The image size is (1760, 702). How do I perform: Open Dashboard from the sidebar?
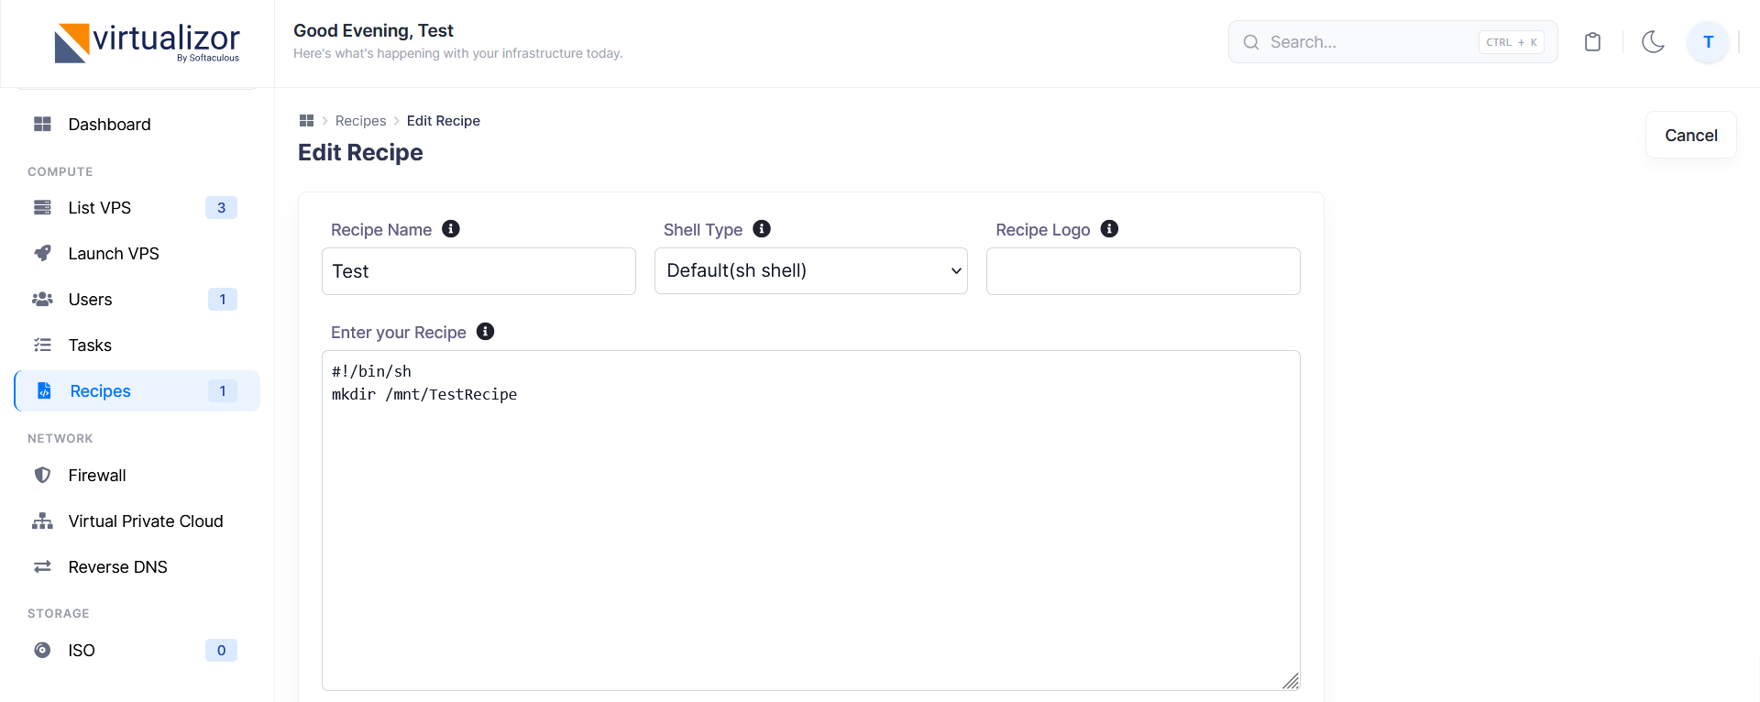click(x=137, y=125)
